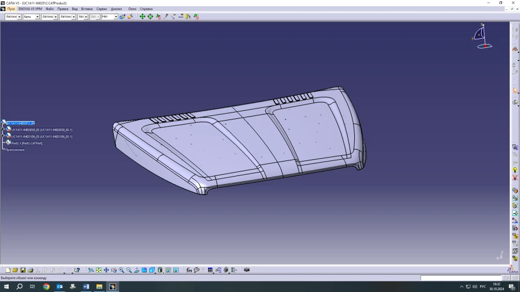Click the Fit All In view icon
520x292 pixels.
pyautogui.click(x=99, y=270)
